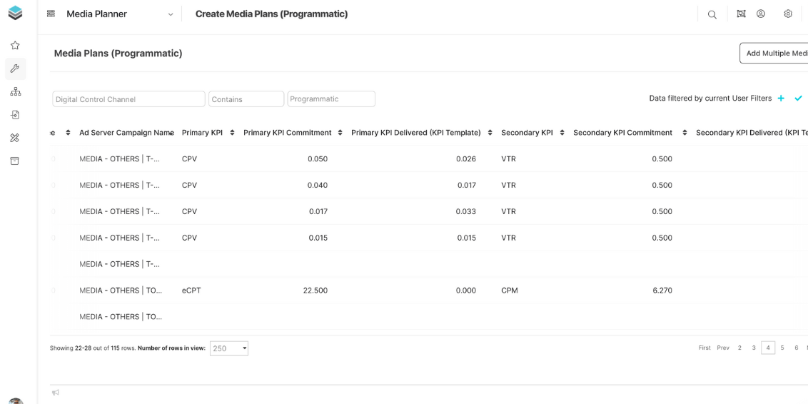Viewport: 808px width, 404px height.
Task: Click the Digital Control Channel filter field
Action: pyautogui.click(x=128, y=99)
